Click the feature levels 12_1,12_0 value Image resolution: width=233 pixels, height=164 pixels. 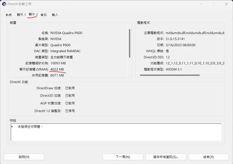(x=195, y=63)
